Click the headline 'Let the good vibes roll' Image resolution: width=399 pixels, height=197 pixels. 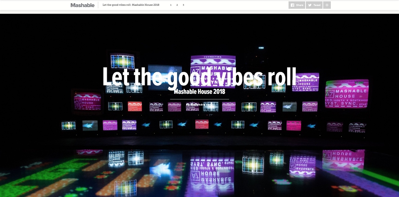coord(199,77)
